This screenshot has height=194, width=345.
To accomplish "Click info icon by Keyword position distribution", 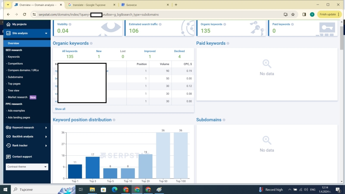I will [x=114, y=120].
